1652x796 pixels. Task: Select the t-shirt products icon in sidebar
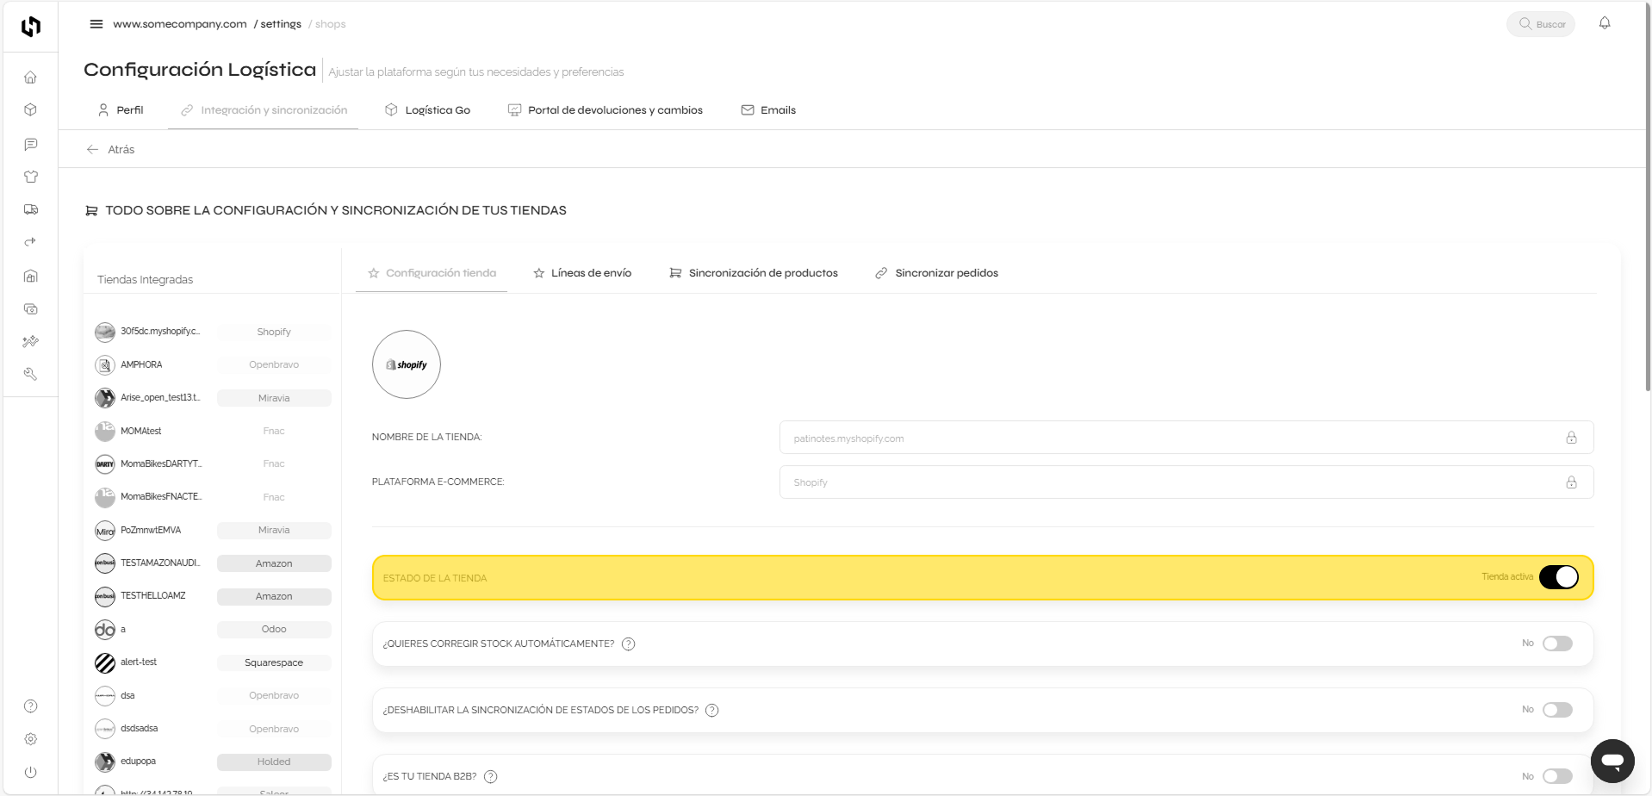[30, 177]
